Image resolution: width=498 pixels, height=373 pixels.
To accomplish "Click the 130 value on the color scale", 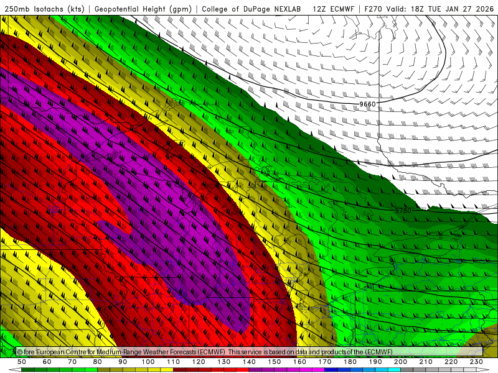I will (224, 362).
